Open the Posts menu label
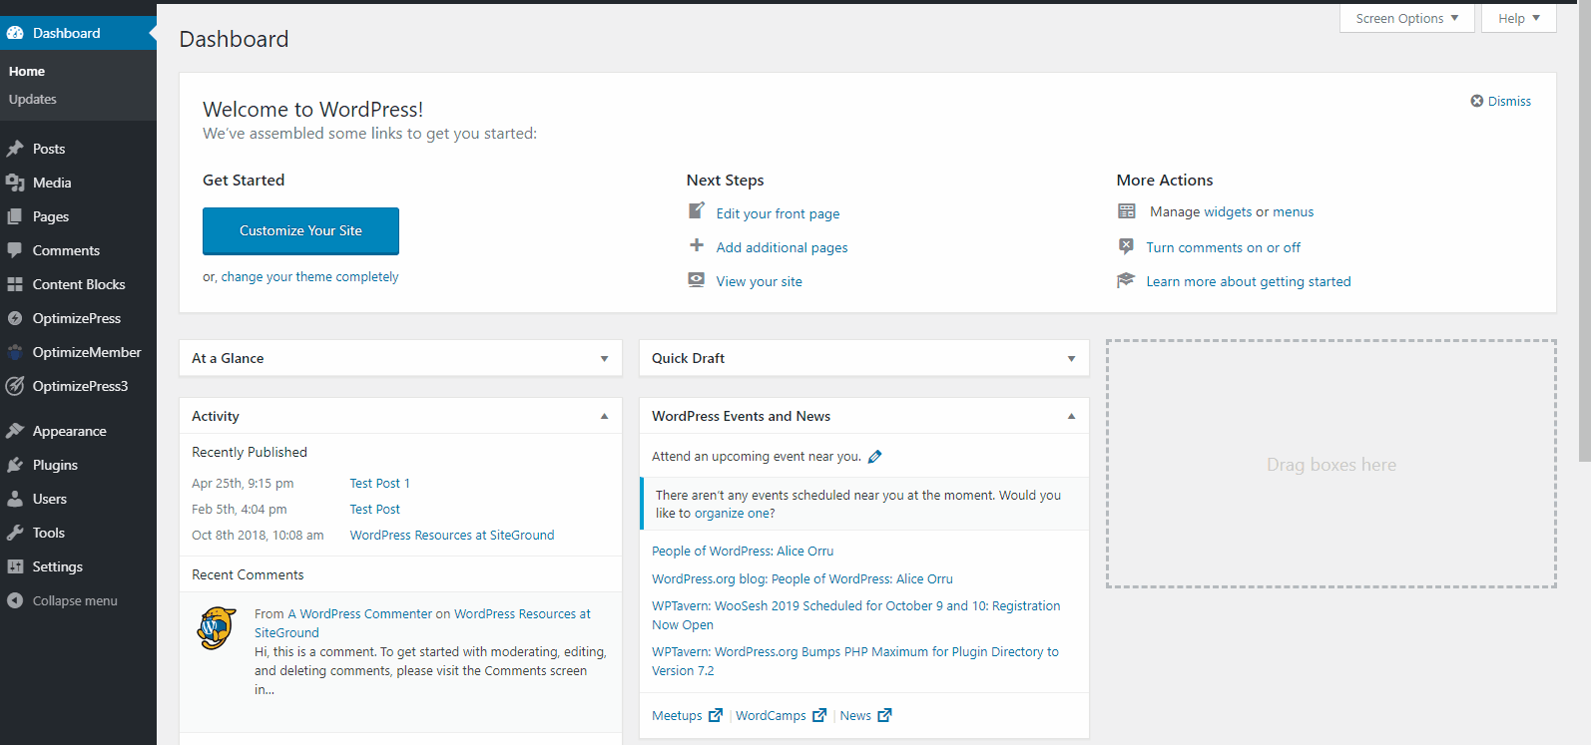 tap(49, 149)
